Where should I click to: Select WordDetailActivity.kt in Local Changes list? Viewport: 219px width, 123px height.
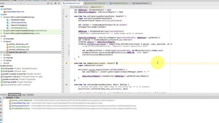click(21, 109)
